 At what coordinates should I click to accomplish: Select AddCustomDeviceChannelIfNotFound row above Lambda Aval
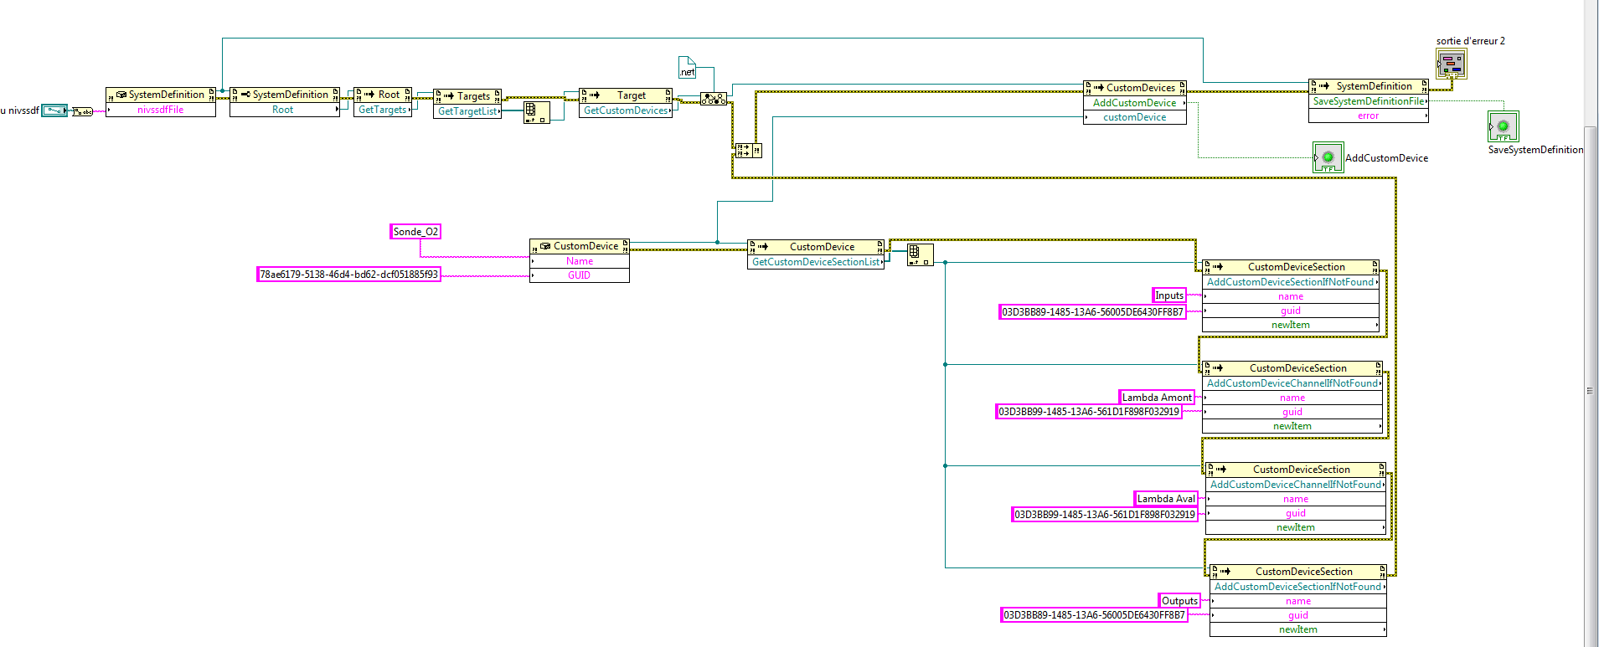(x=1296, y=485)
